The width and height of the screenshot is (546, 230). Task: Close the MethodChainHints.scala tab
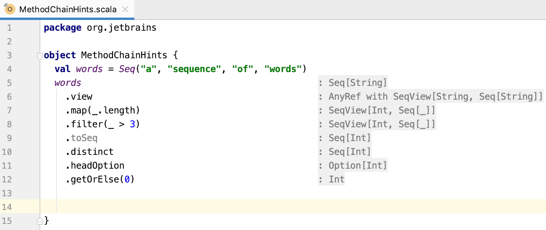[125, 8]
